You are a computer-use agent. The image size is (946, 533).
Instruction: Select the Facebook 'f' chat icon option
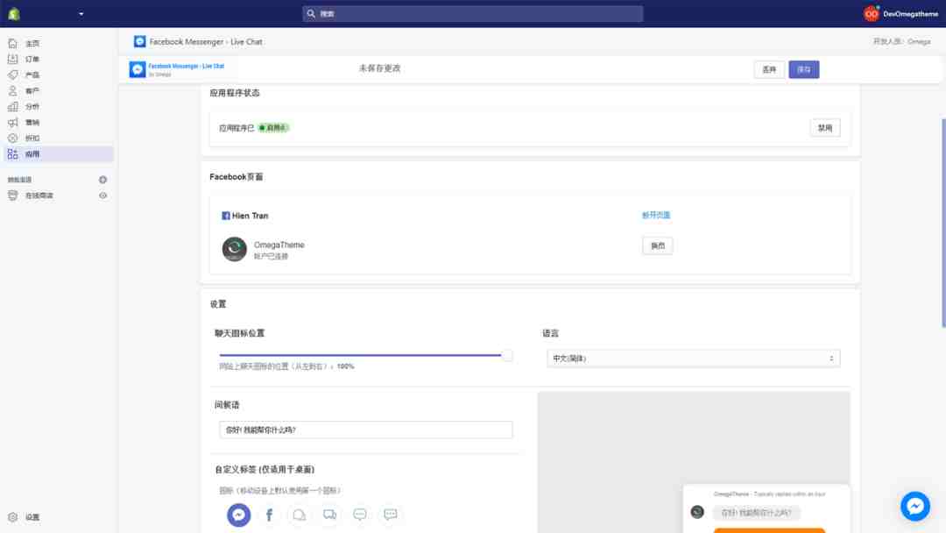[x=269, y=515]
